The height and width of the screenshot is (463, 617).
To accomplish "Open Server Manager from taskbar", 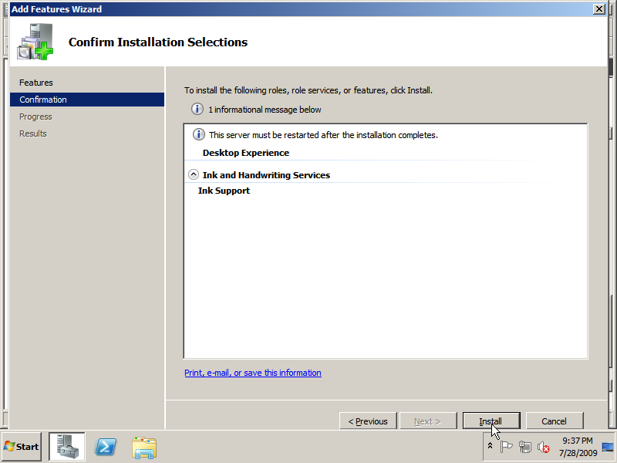I will coord(67,447).
